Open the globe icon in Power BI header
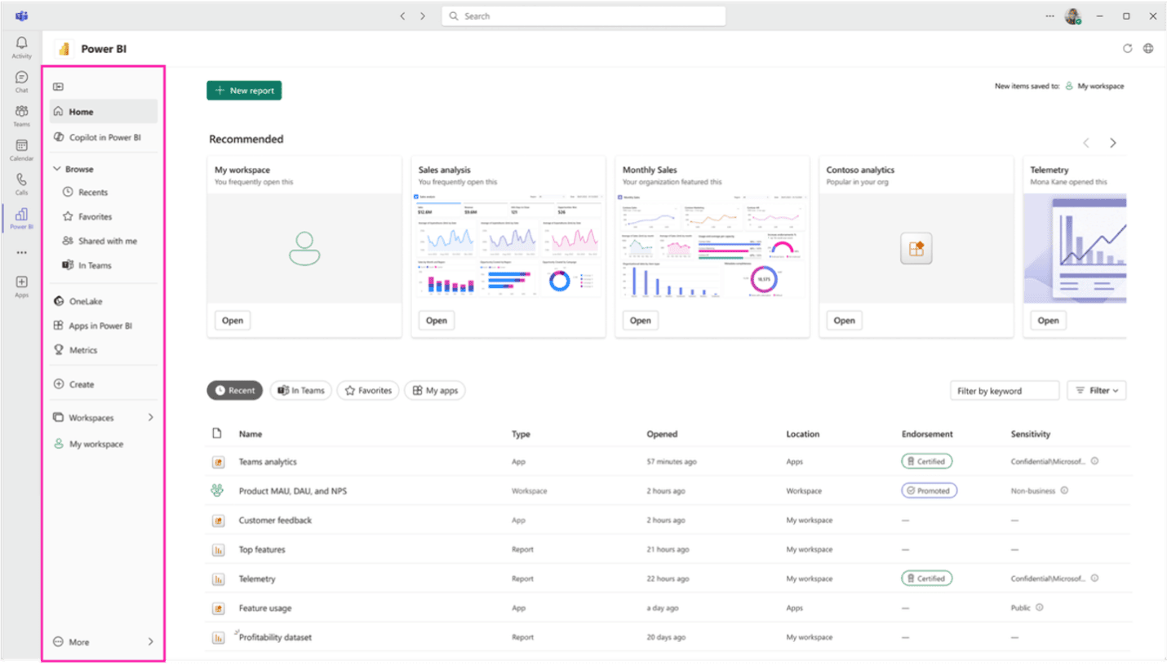 pyautogui.click(x=1148, y=49)
